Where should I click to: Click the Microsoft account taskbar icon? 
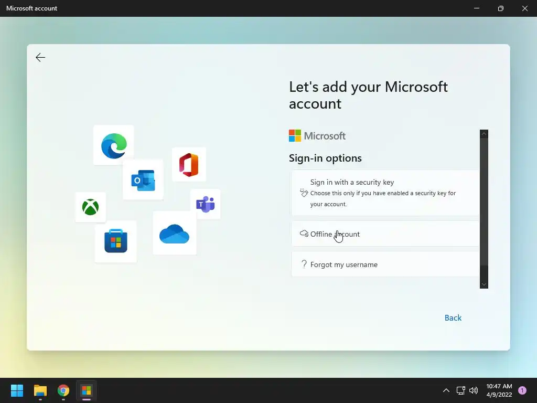[87, 390]
